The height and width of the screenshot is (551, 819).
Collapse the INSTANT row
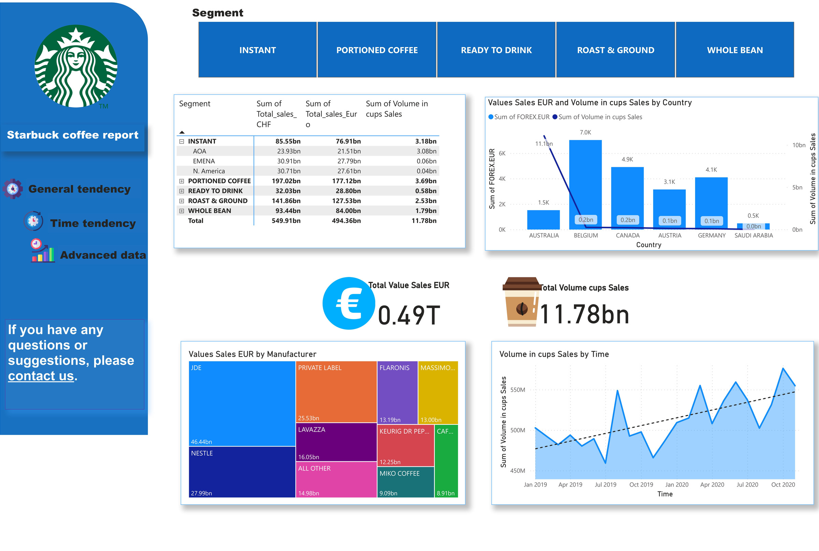(182, 141)
